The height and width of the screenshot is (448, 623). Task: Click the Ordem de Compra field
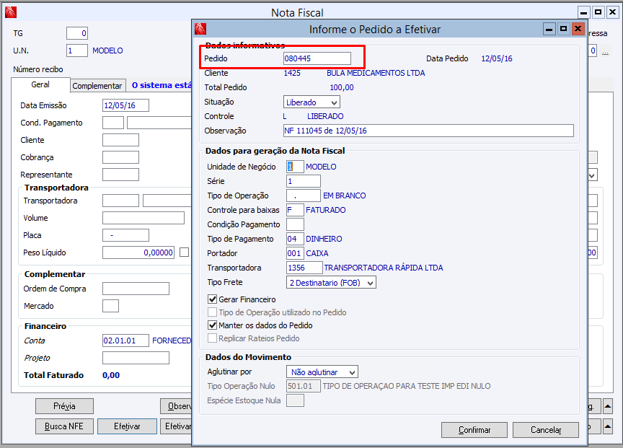point(136,289)
